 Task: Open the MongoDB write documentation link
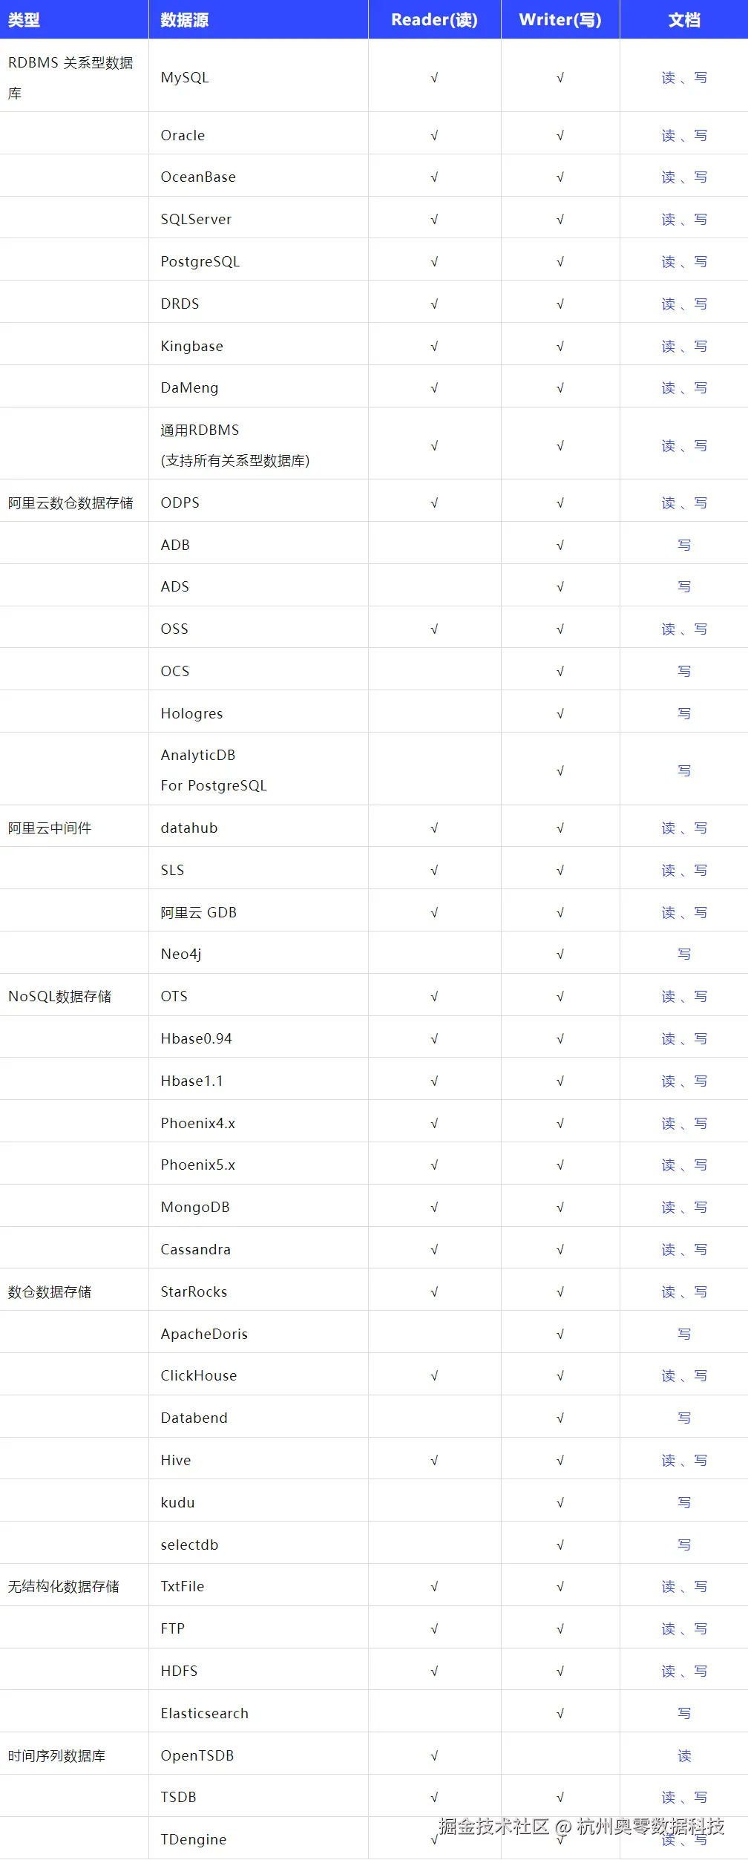(x=701, y=1208)
